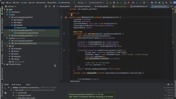Click the intention lightbulb icon in editor
This screenshot has width=176, height=99.
[x=71, y=15]
